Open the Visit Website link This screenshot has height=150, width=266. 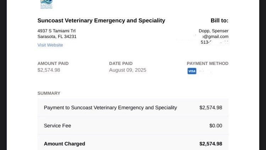pos(50,45)
